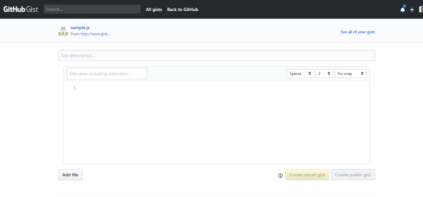Focus the Gist description field
423x197 pixels.
click(216, 55)
